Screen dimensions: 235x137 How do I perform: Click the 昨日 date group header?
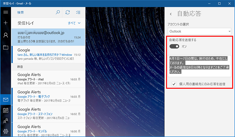point(48,67)
